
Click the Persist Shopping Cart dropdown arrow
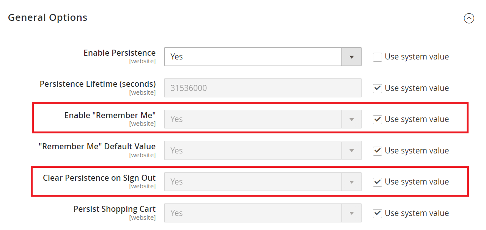[x=352, y=213]
